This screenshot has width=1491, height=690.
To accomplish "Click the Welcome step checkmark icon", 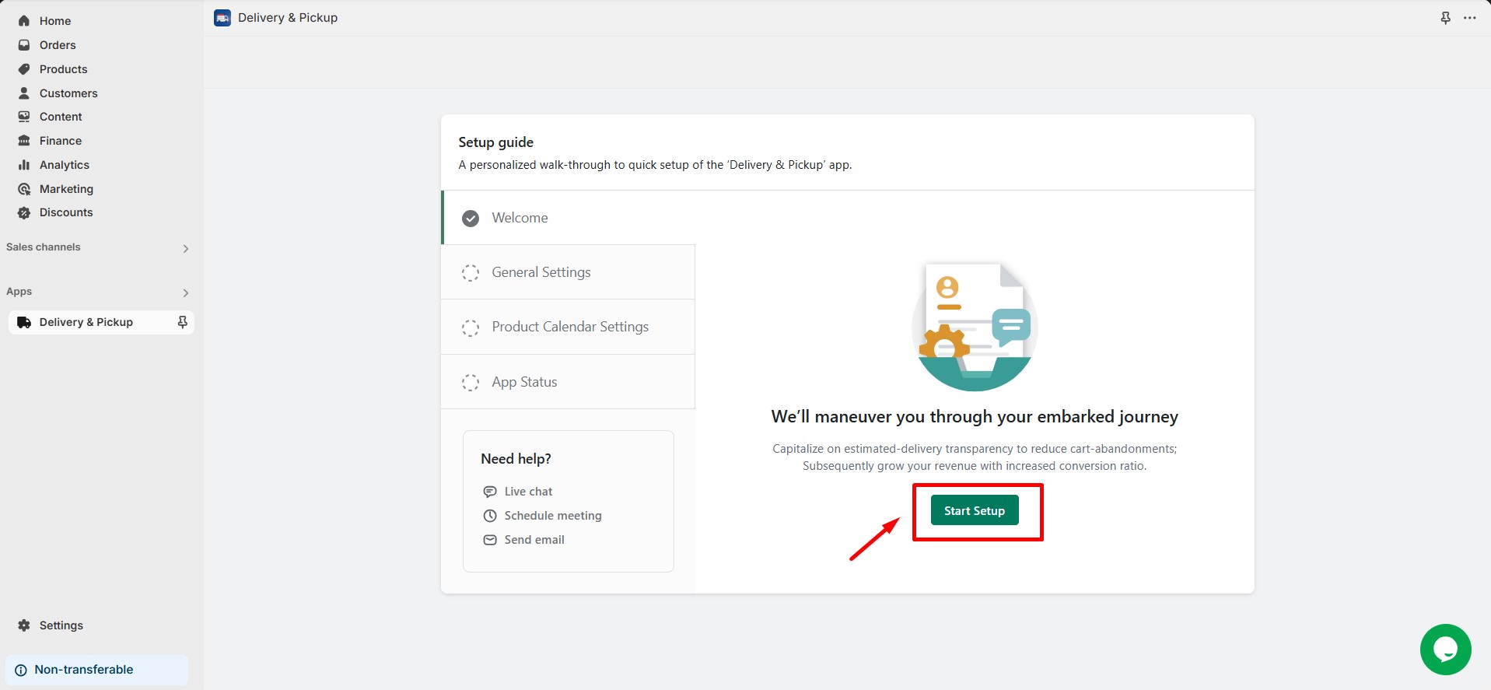I will point(471,219).
